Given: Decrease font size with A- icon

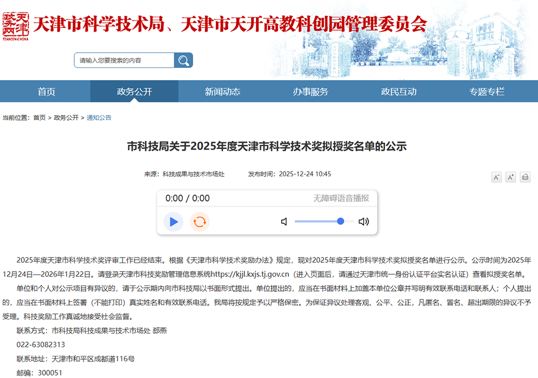Looking at the screenshot, I should 497,177.
